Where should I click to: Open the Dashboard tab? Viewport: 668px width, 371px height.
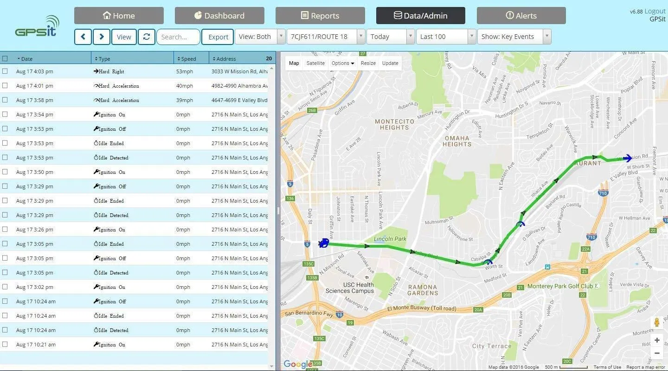[x=219, y=15]
